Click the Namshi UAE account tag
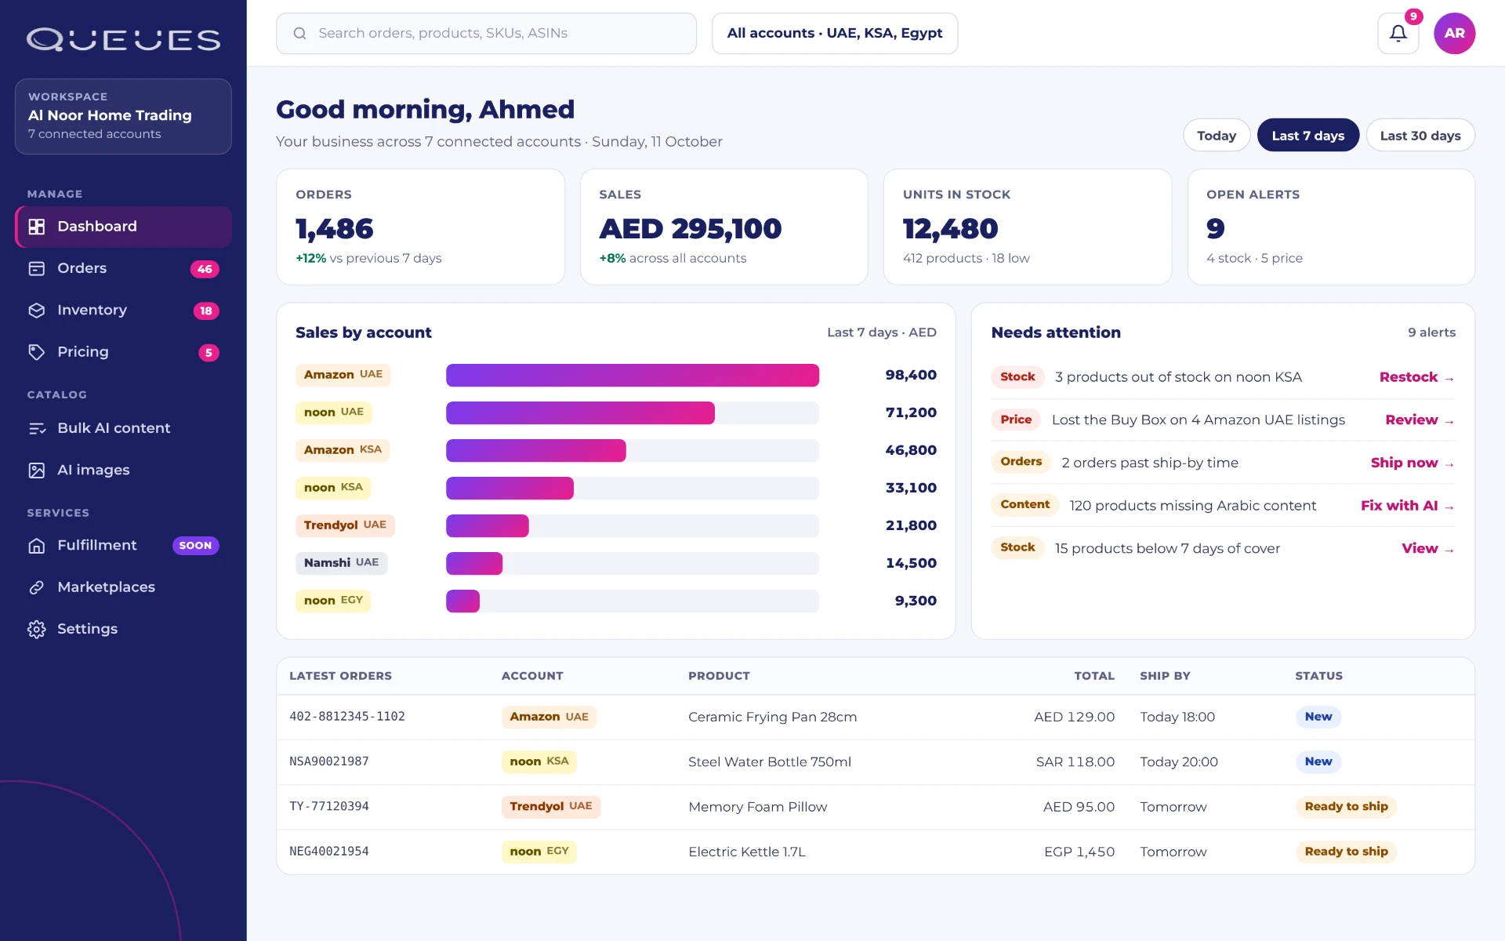The image size is (1505, 941). [x=341, y=563]
